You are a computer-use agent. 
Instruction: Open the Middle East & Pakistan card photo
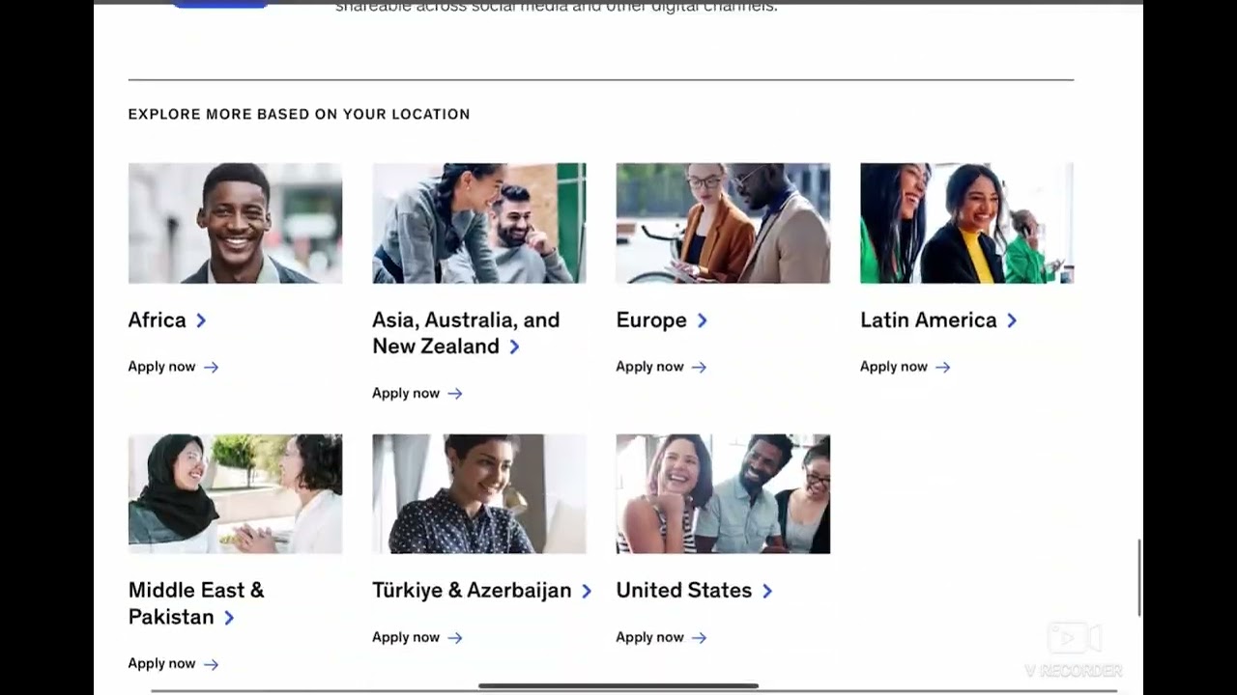point(235,493)
